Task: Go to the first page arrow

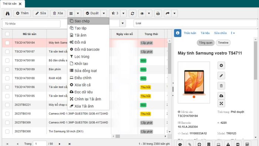Action: point(7,144)
